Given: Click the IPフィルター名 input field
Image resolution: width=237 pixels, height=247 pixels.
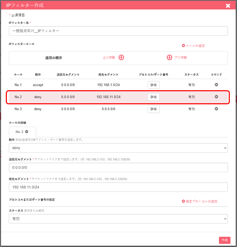Looking at the screenshot, I should click(x=118, y=31).
